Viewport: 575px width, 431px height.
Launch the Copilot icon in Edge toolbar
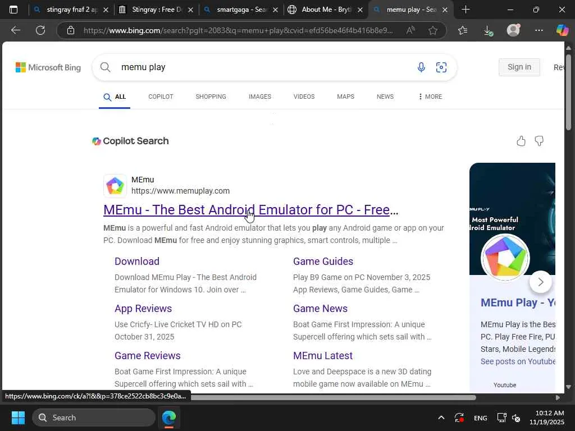pyautogui.click(x=562, y=30)
